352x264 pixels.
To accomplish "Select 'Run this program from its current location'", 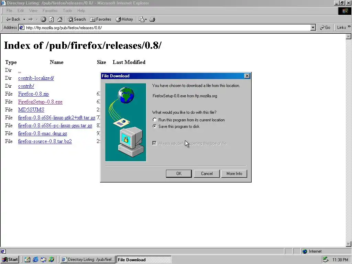I will pyautogui.click(x=155, y=120).
